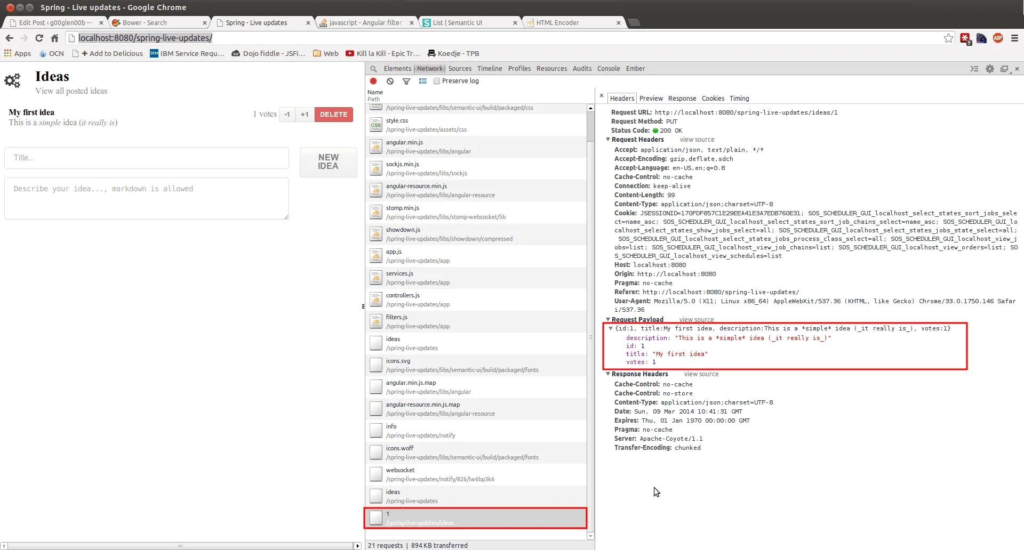The image size is (1024, 550).
Task: Open the Response tab of the request
Action: tap(682, 99)
